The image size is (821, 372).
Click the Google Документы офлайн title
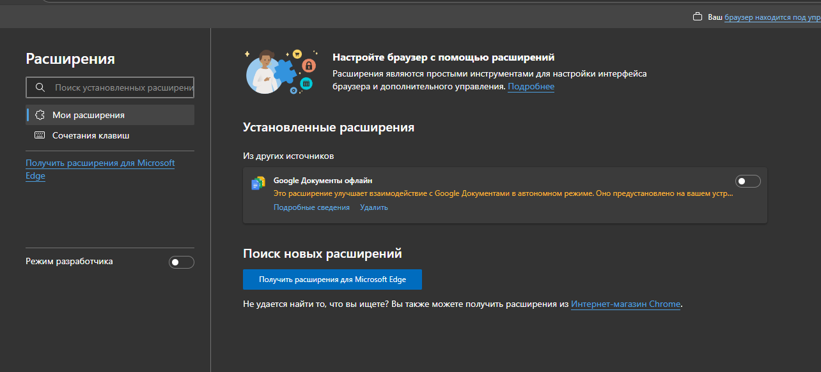click(323, 181)
